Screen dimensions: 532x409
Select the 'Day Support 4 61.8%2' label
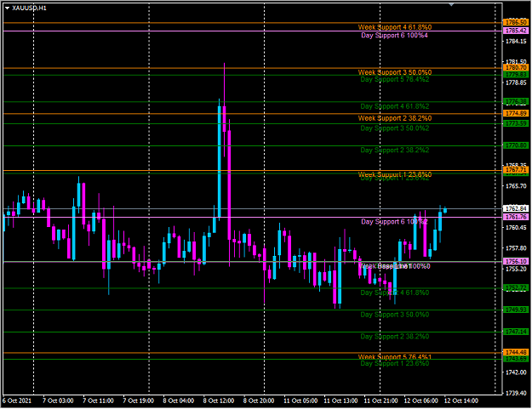point(395,106)
